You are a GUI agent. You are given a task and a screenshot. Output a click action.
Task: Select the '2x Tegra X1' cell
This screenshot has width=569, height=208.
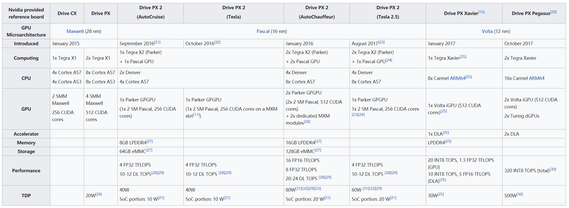pos(101,58)
